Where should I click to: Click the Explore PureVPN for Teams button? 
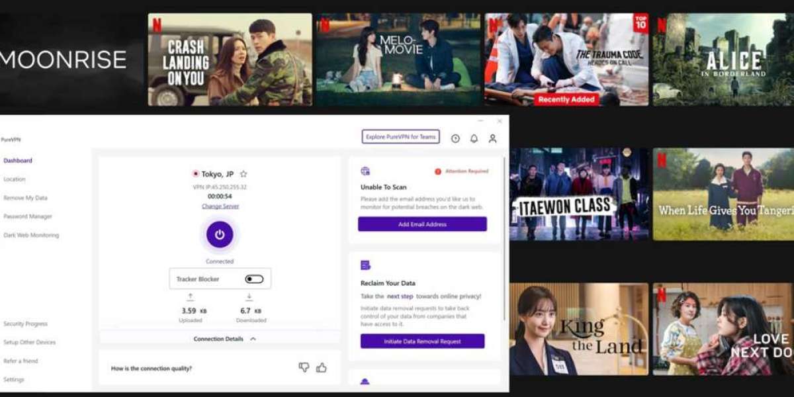pos(400,136)
